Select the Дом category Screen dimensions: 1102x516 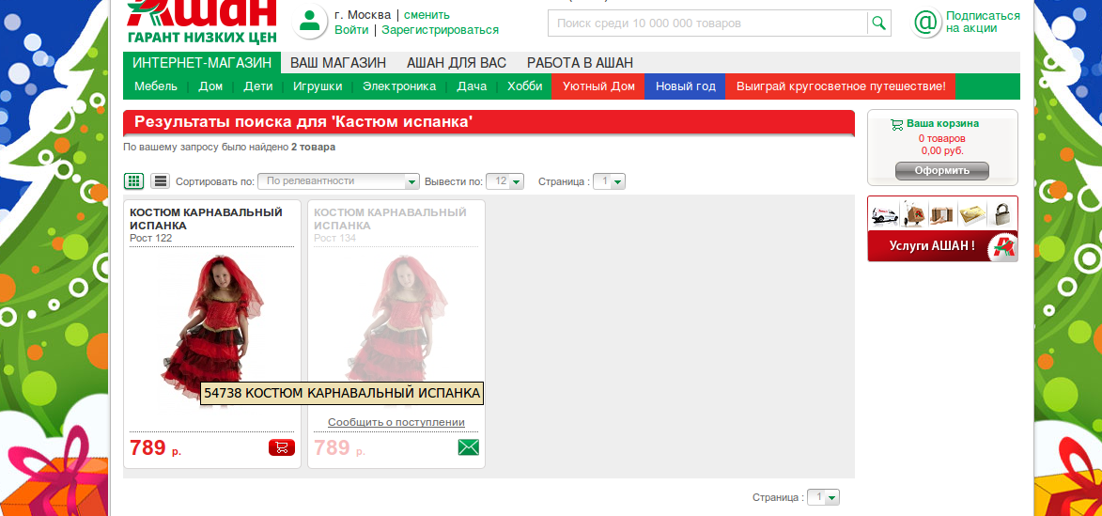[210, 86]
